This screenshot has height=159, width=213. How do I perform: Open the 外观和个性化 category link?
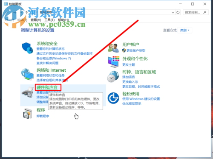point(135,59)
